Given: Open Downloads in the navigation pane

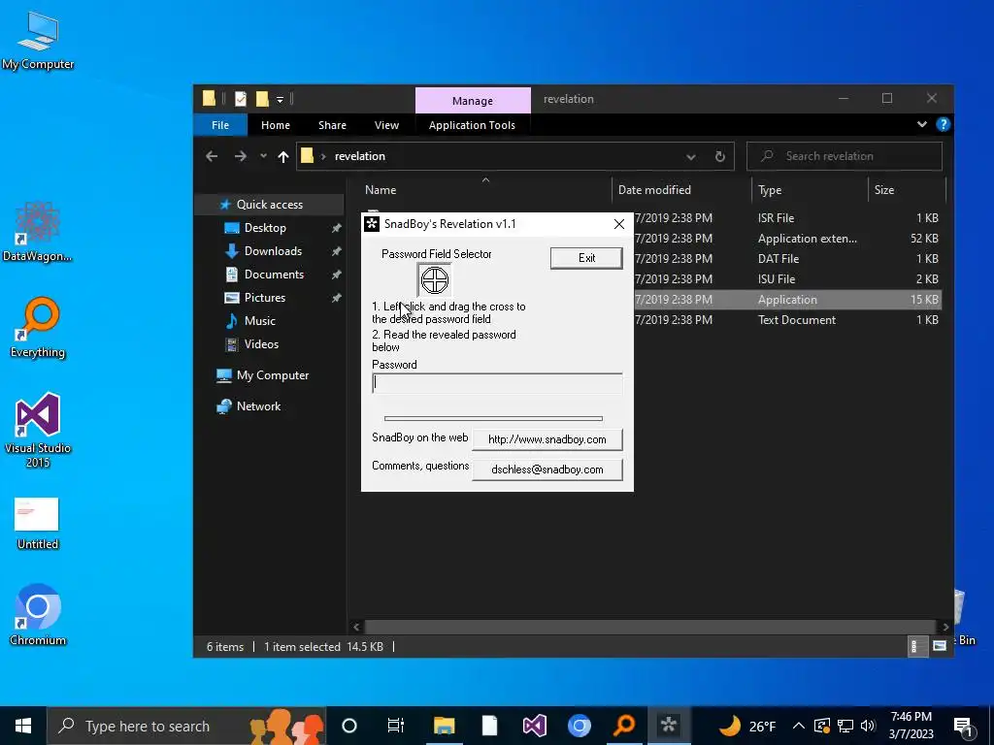Looking at the screenshot, I should click(x=273, y=251).
